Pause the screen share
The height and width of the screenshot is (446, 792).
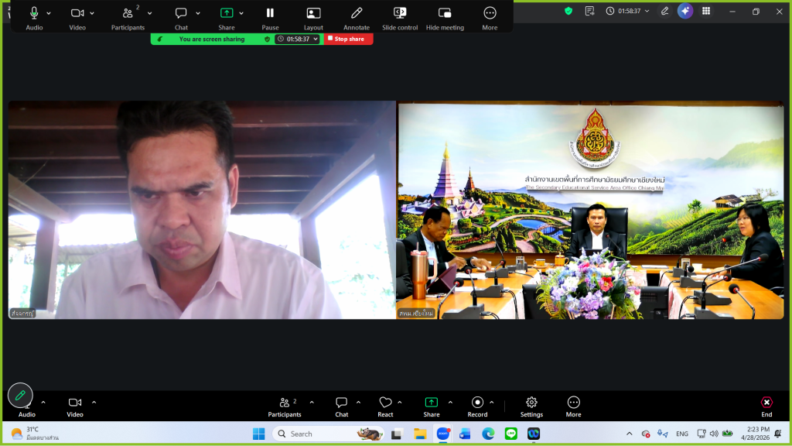point(270,13)
